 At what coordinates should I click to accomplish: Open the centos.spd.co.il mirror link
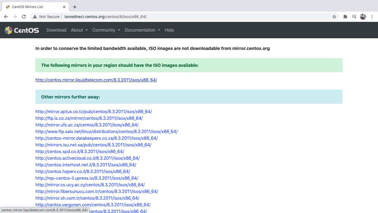point(80,151)
